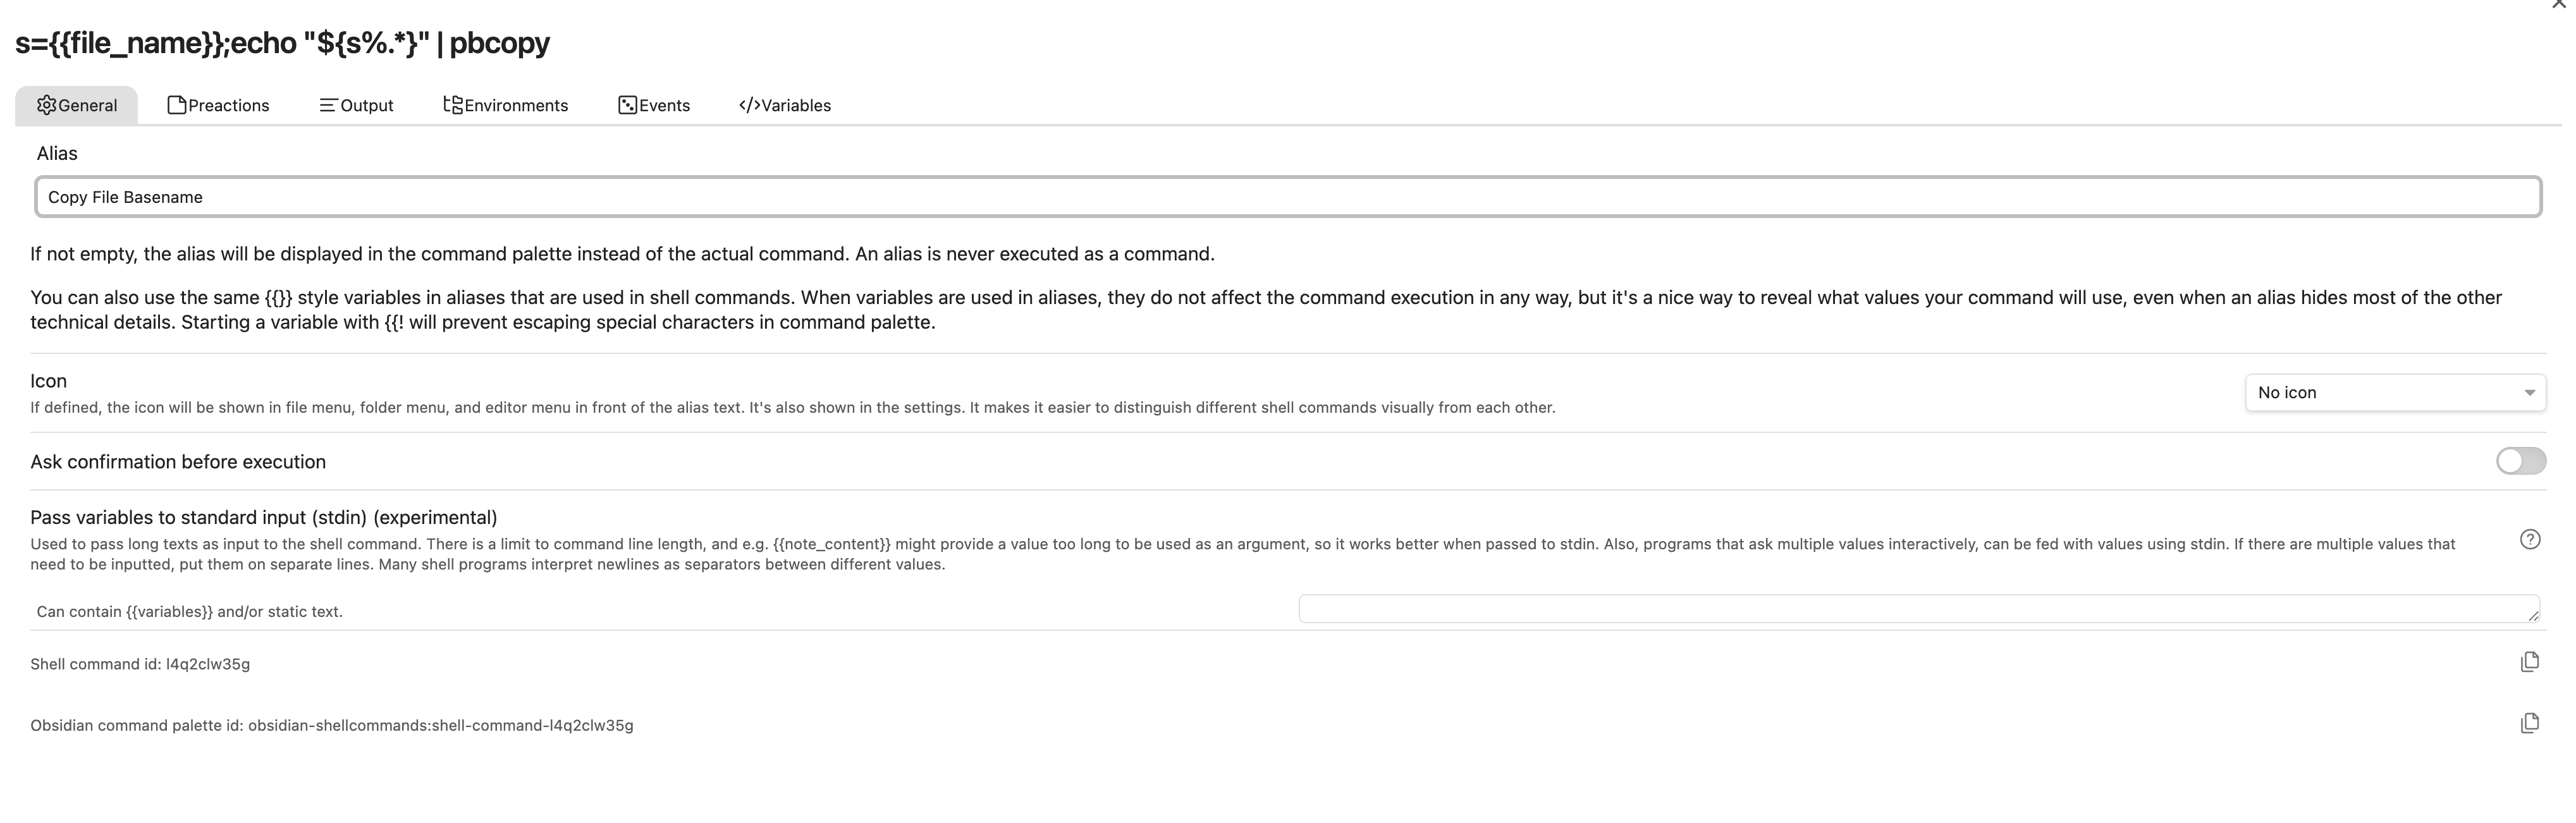Screen dimensions: 2576x823
Task: Copy the shell command id using its copy icon
Action: pos(2529,661)
